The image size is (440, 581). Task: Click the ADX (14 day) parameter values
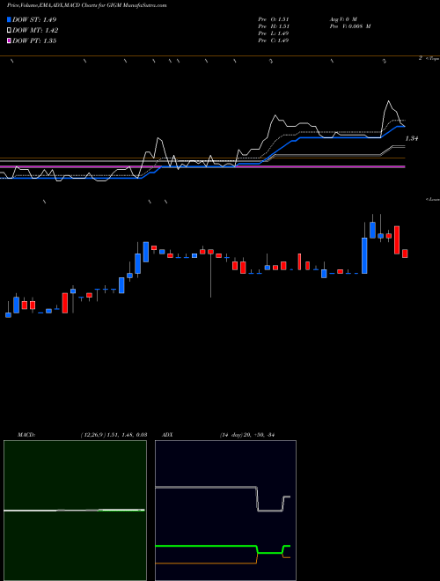pyautogui.click(x=246, y=435)
